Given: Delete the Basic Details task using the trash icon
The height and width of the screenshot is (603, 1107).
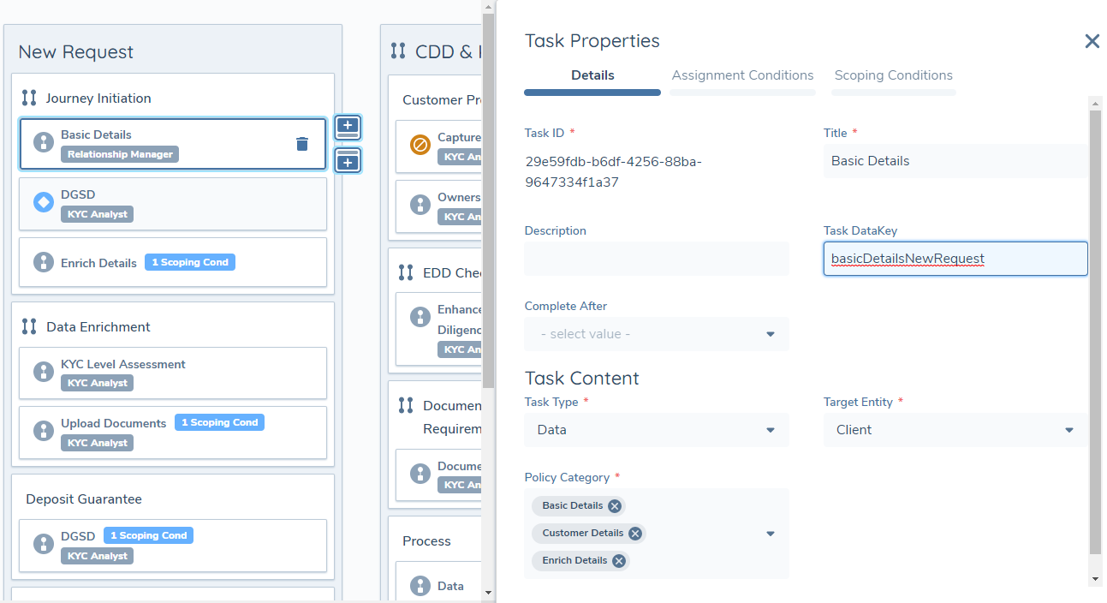Looking at the screenshot, I should point(301,144).
